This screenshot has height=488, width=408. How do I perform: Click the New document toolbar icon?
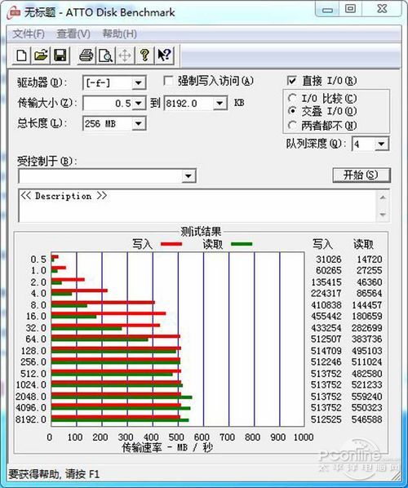[x=21, y=55]
